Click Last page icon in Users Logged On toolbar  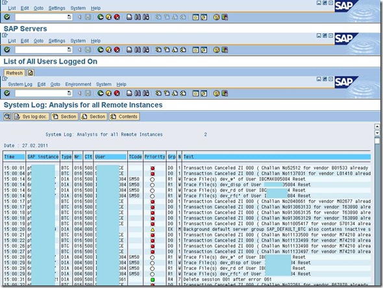[x=183, y=50]
